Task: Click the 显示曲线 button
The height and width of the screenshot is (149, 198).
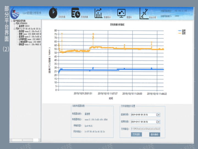Action: (x=155, y=134)
